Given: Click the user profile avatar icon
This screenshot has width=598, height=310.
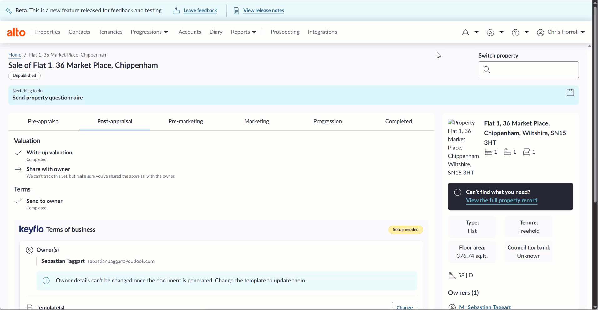Looking at the screenshot, I should [540, 32].
